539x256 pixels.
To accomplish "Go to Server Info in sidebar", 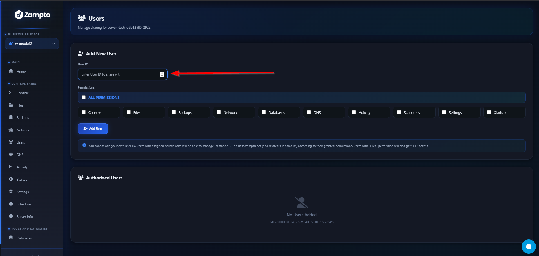I will [24, 217].
